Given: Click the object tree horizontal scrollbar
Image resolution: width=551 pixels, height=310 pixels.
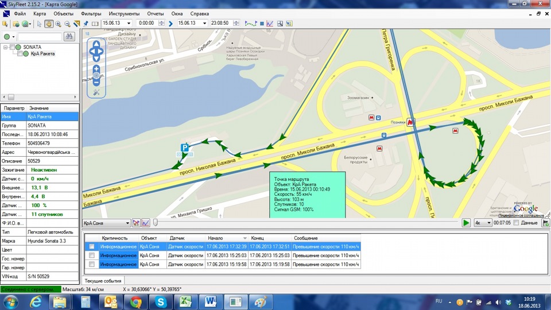Looking at the screenshot, I should pyautogui.click(x=40, y=97).
